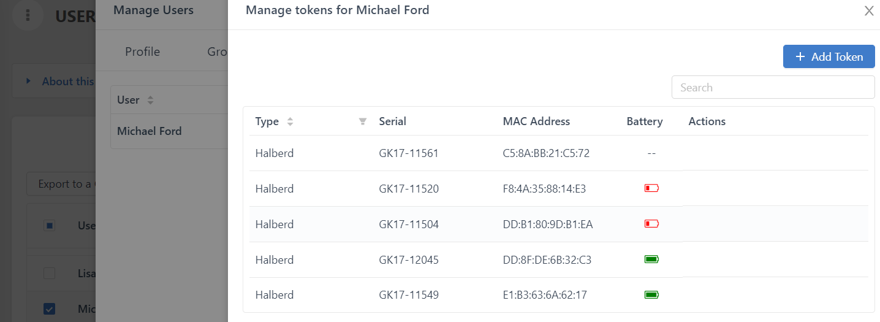880x322 pixels.
Task: Click the Type column sort arrows
Action: click(290, 121)
